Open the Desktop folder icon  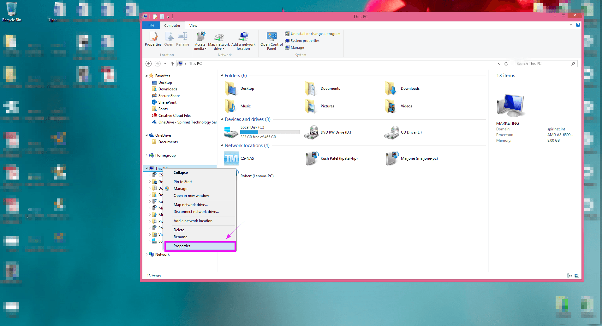tap(230, 89)
